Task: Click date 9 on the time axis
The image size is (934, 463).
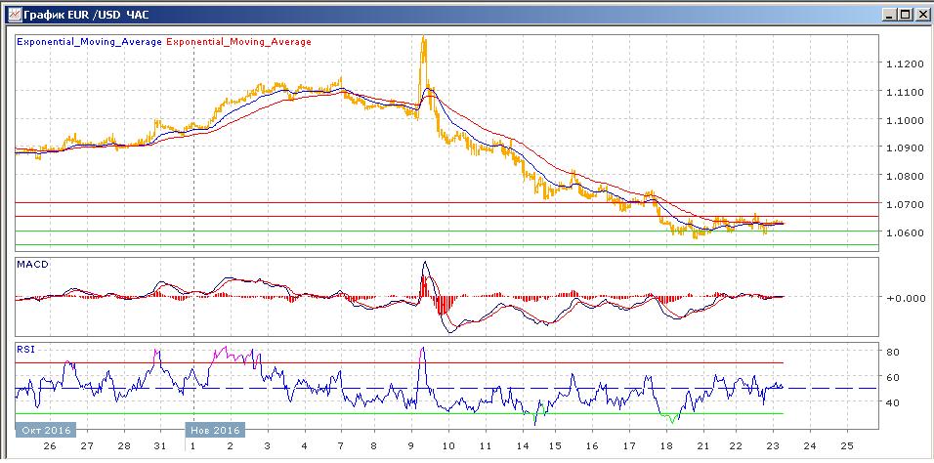Action: tap(410, 445)
